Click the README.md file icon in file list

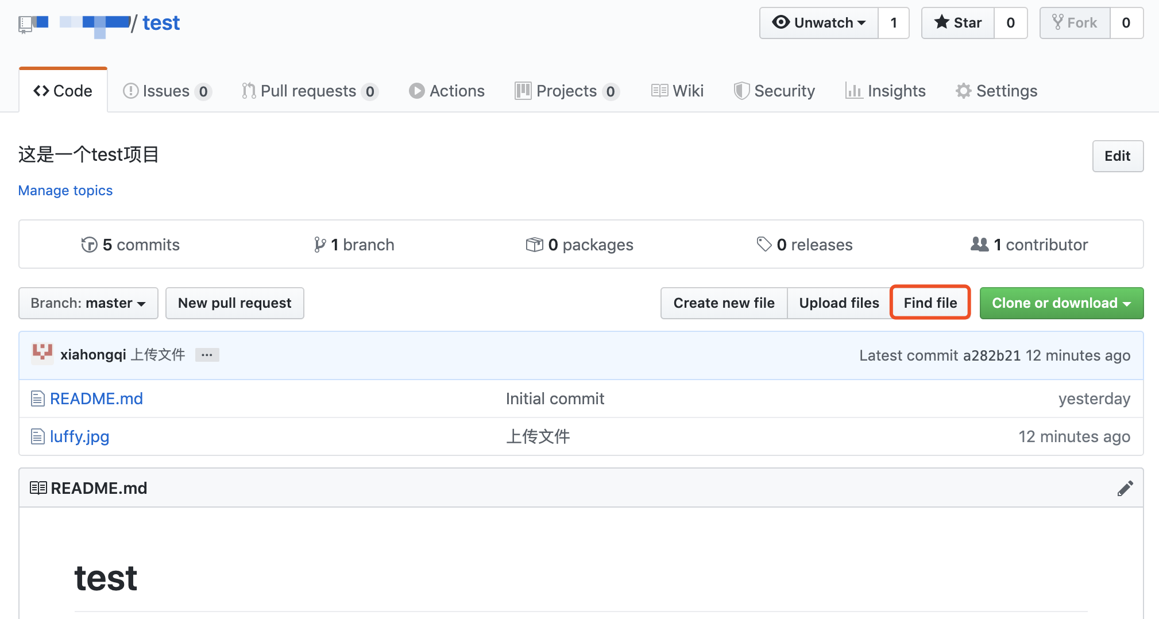pyautogui.click(x=37, y=399)
